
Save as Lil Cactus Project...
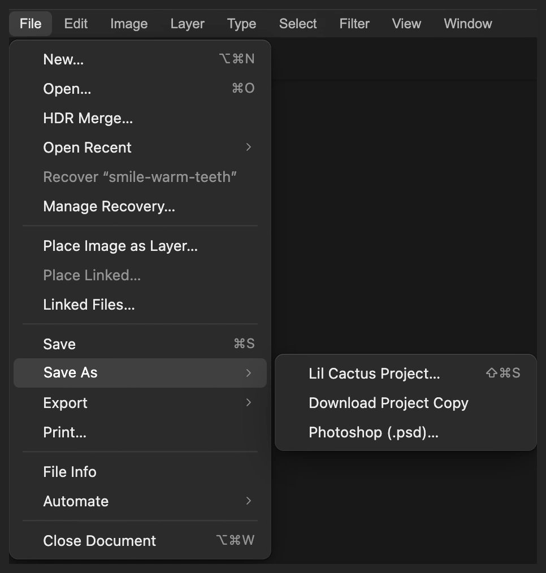pyautogui.click(x=406, y=374)
